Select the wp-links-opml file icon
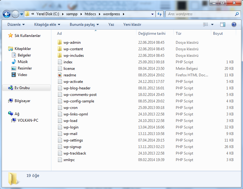Viewport: 243px width, 189px height. tap(60, 114)
